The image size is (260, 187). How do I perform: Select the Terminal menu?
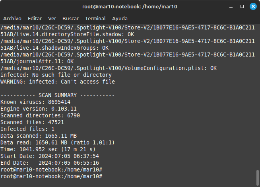(95, 19)
